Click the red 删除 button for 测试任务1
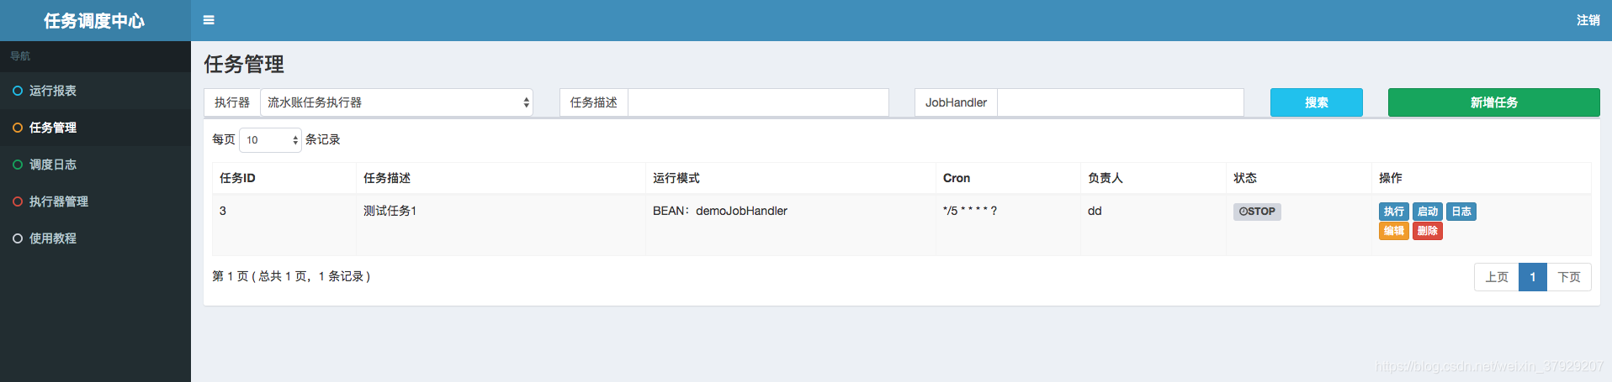Image resolution: width=1612 pixels, height=382 pixels. pos(1427,231)
